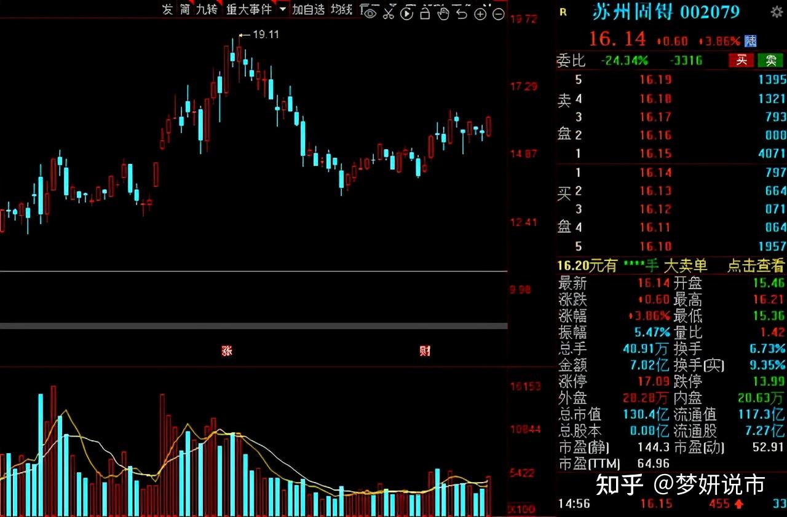Screen dimensions: 787x517
Task: Click the 19.11 peak price marker
Action: [266, 34]
